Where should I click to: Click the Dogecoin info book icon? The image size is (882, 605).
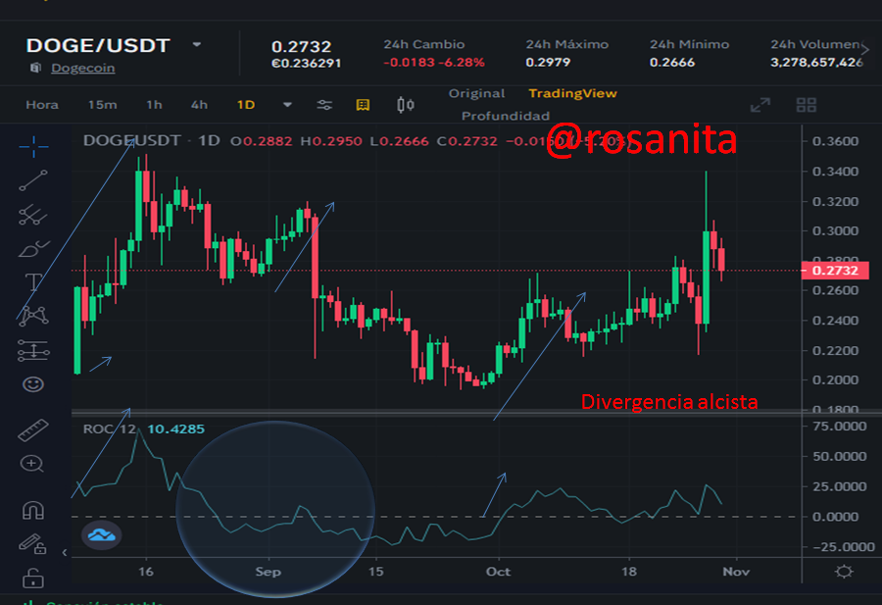tap(36, 68)
